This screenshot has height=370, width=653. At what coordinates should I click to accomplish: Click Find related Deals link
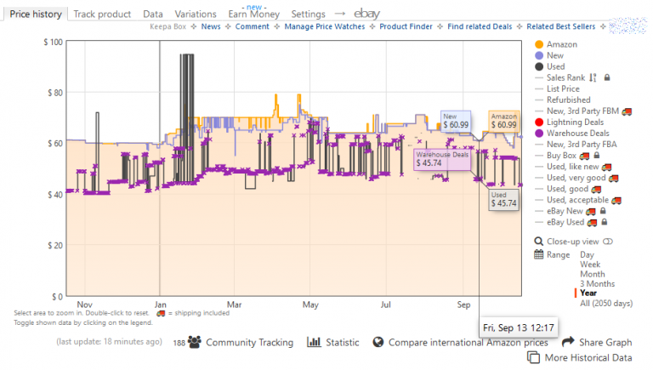(x=480, y=26)
